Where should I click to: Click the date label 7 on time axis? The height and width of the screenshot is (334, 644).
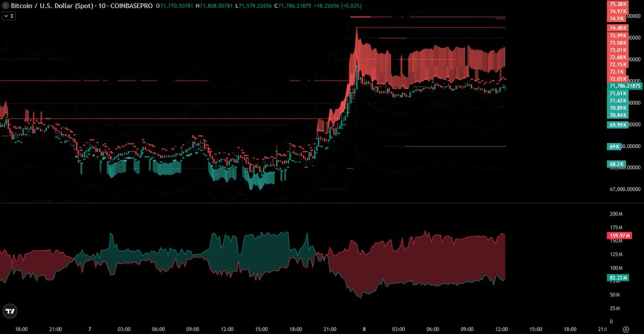pos(90,329)
